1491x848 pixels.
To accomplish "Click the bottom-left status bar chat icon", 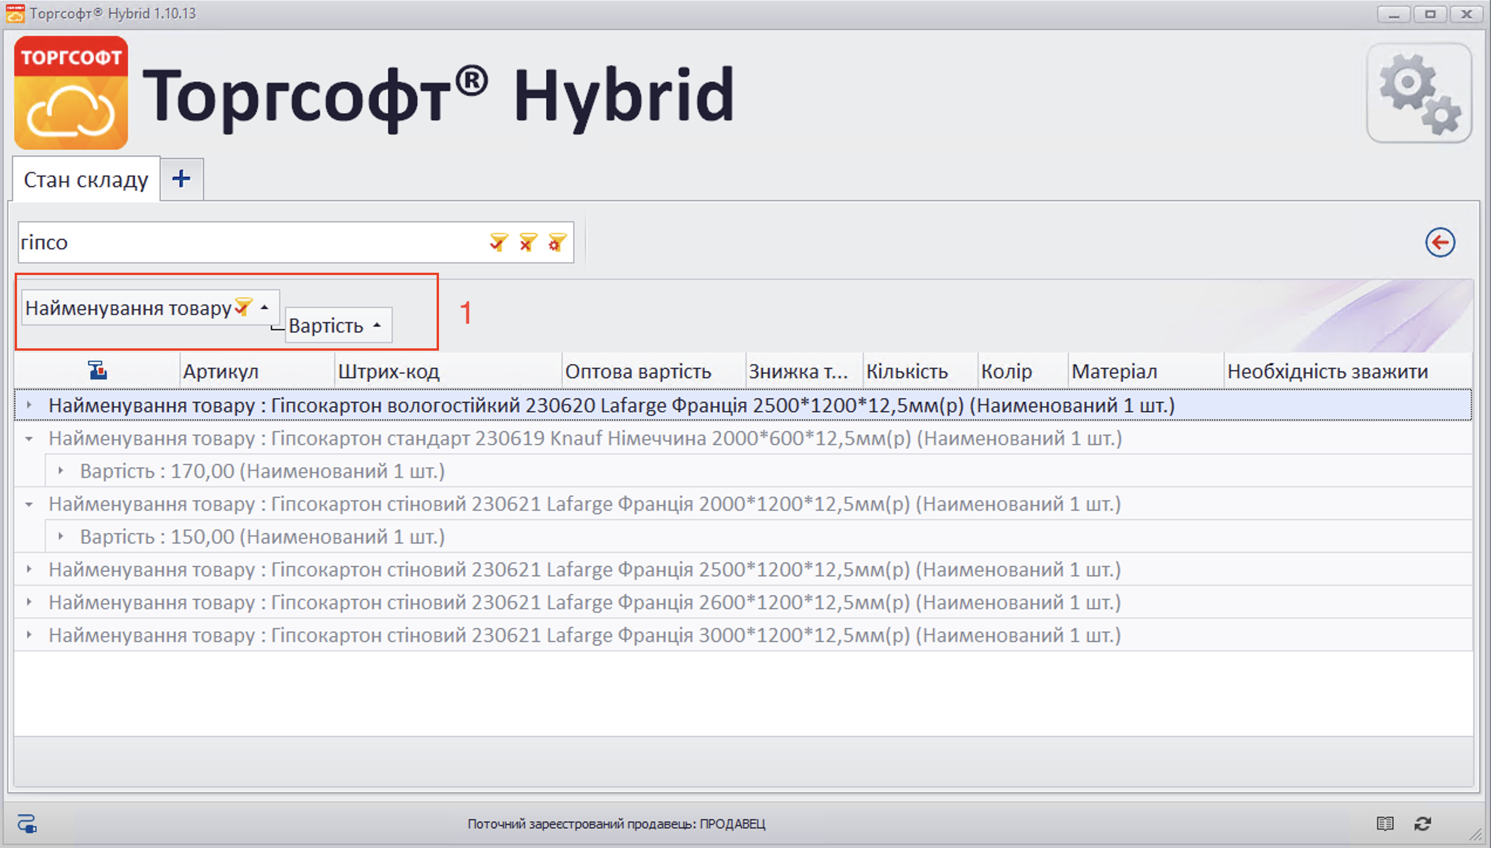I will [27, 823].
